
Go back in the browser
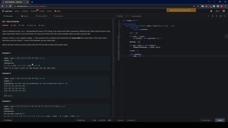(2, 6)
